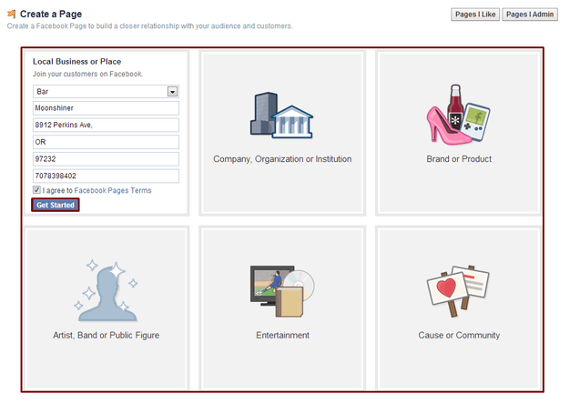Toggle the I agree to Facebook Pages Terms checkbox
The height and width of the screenshot is (403, 569).
(36, 190)
